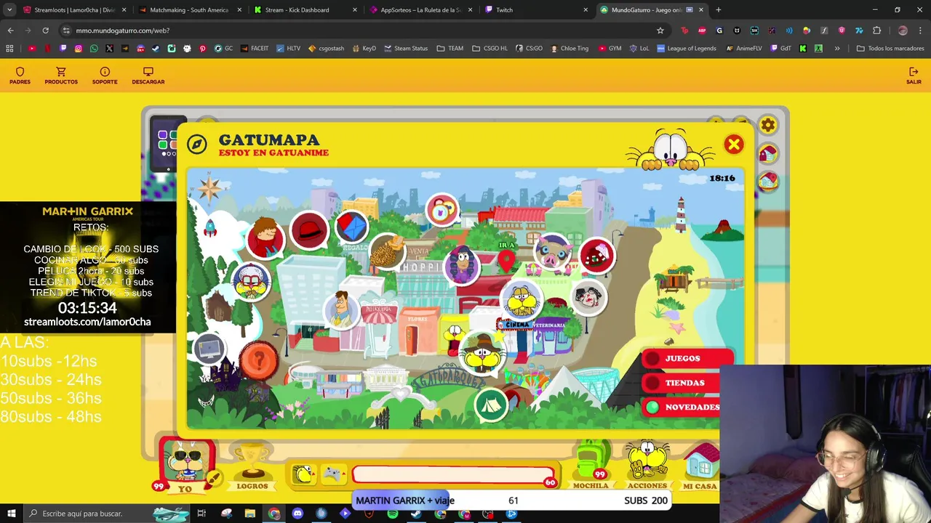Viewport: 931px width, 523px height.
Task: Click the orange question mark marker
Action: 258,361
